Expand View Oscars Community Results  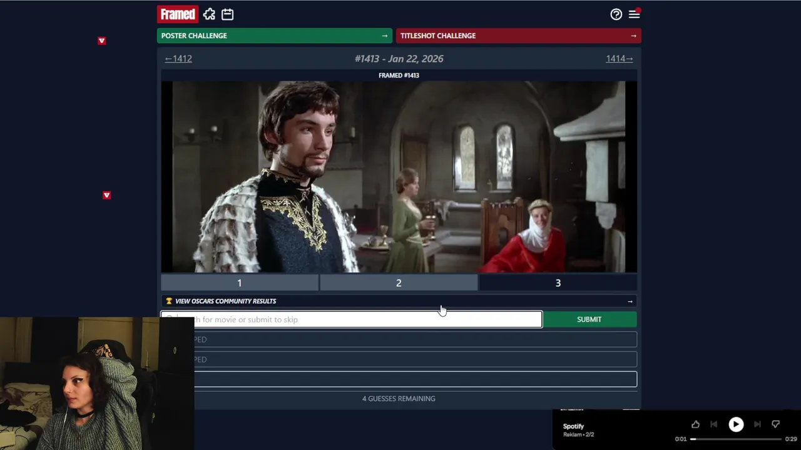[399, 301]
